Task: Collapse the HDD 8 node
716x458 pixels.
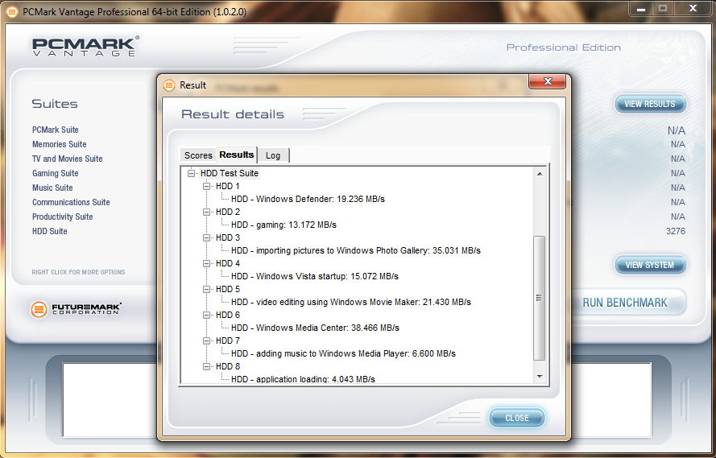Action: click(x=207, y=367)
